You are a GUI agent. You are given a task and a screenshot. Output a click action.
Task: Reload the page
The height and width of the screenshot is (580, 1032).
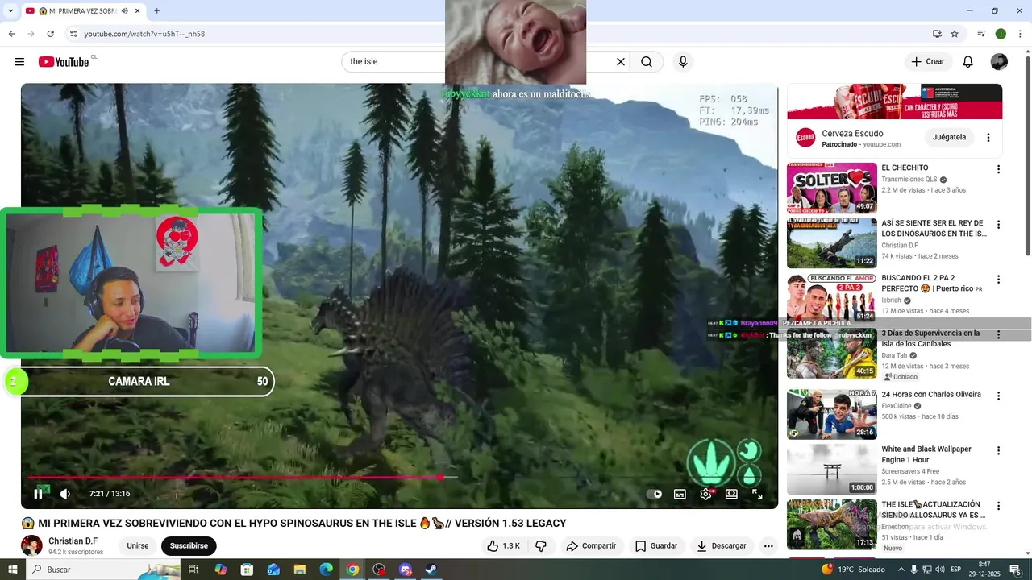51,34
